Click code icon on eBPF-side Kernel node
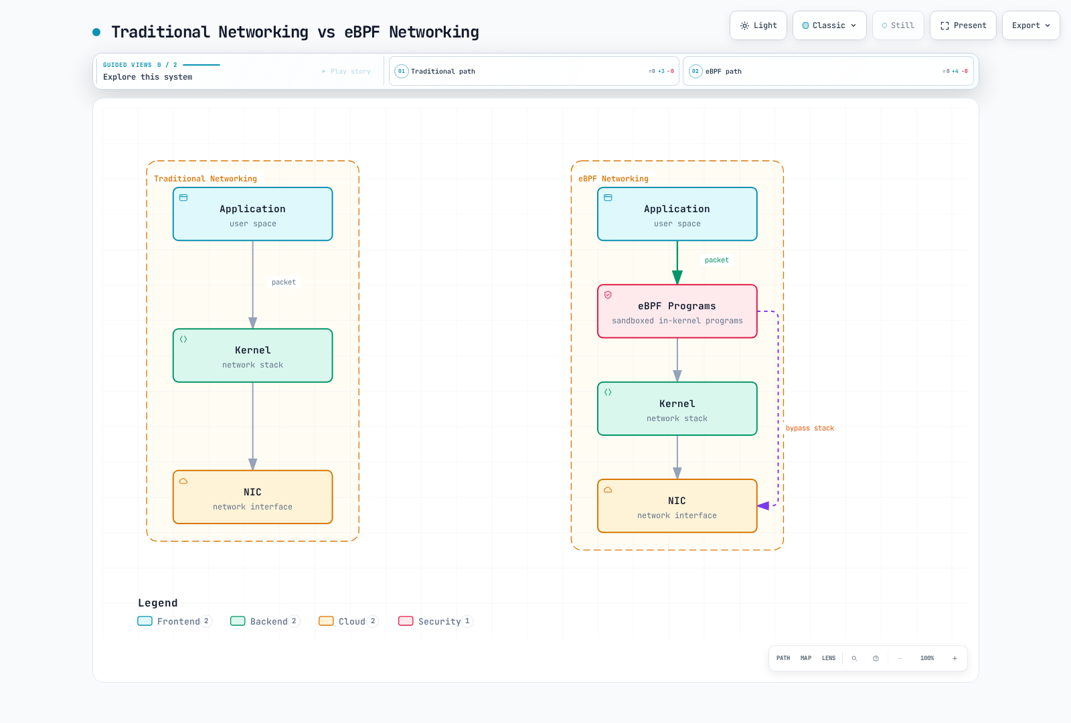Image resolution: width=1071 pixels, height=723 pixels. point(608,392)
